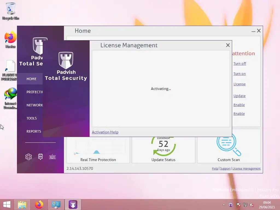The height and width of the screenshot is (210, 280).
Task: Open the taskbar clock and date
Action: [267, 205]
